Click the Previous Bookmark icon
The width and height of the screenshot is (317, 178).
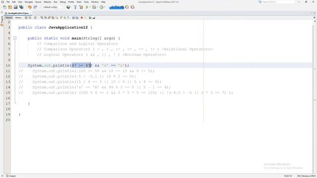61,18
